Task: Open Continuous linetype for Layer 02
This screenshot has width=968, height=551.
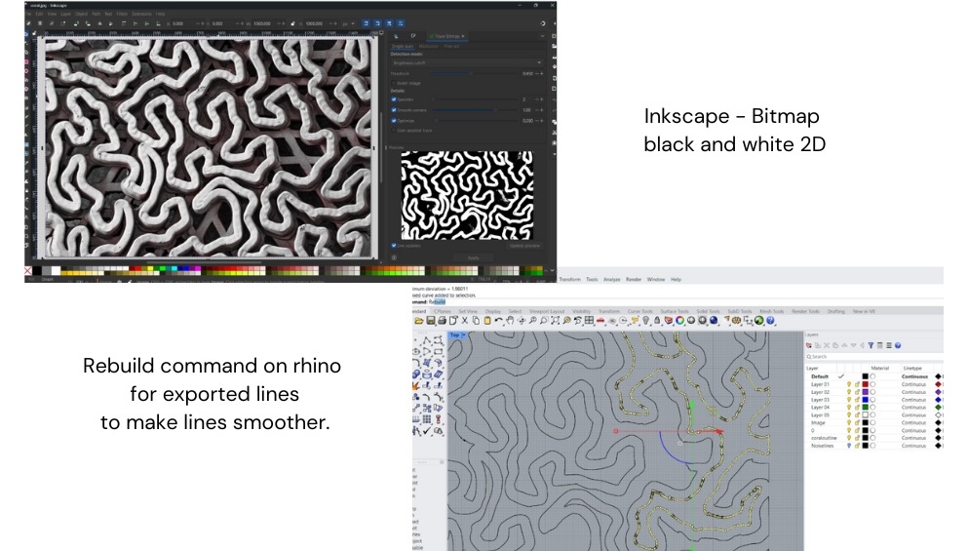Action: [914, 392]
